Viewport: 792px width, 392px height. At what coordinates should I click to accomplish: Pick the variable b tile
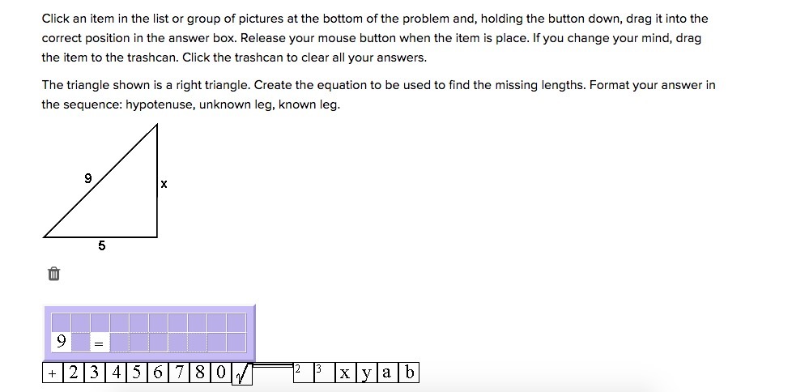coord(409,373)
